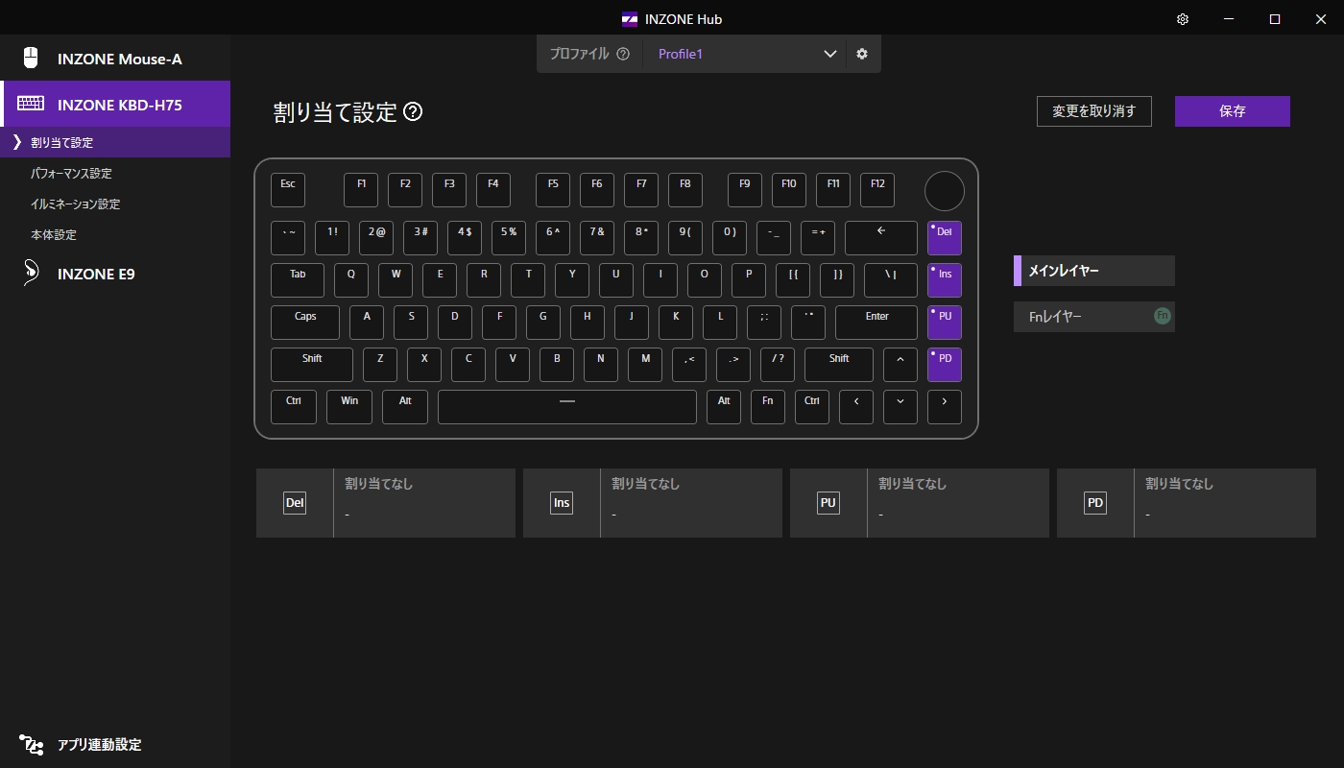
Task: Open 割り当て設定 sidebar item
Action: click(115, 142)
